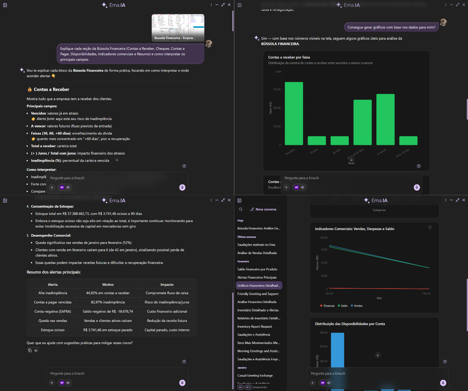Open the Bússola Financeira screenshot thumbnail
468x391 pixels.
[x=178, y=28]
